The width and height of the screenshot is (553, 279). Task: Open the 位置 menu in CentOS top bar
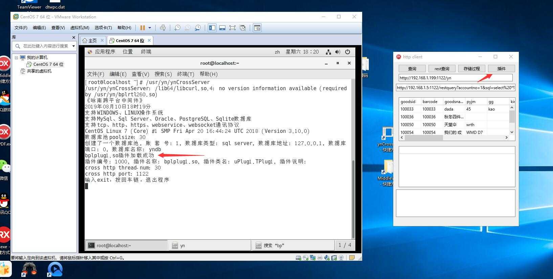pos(128,52)
